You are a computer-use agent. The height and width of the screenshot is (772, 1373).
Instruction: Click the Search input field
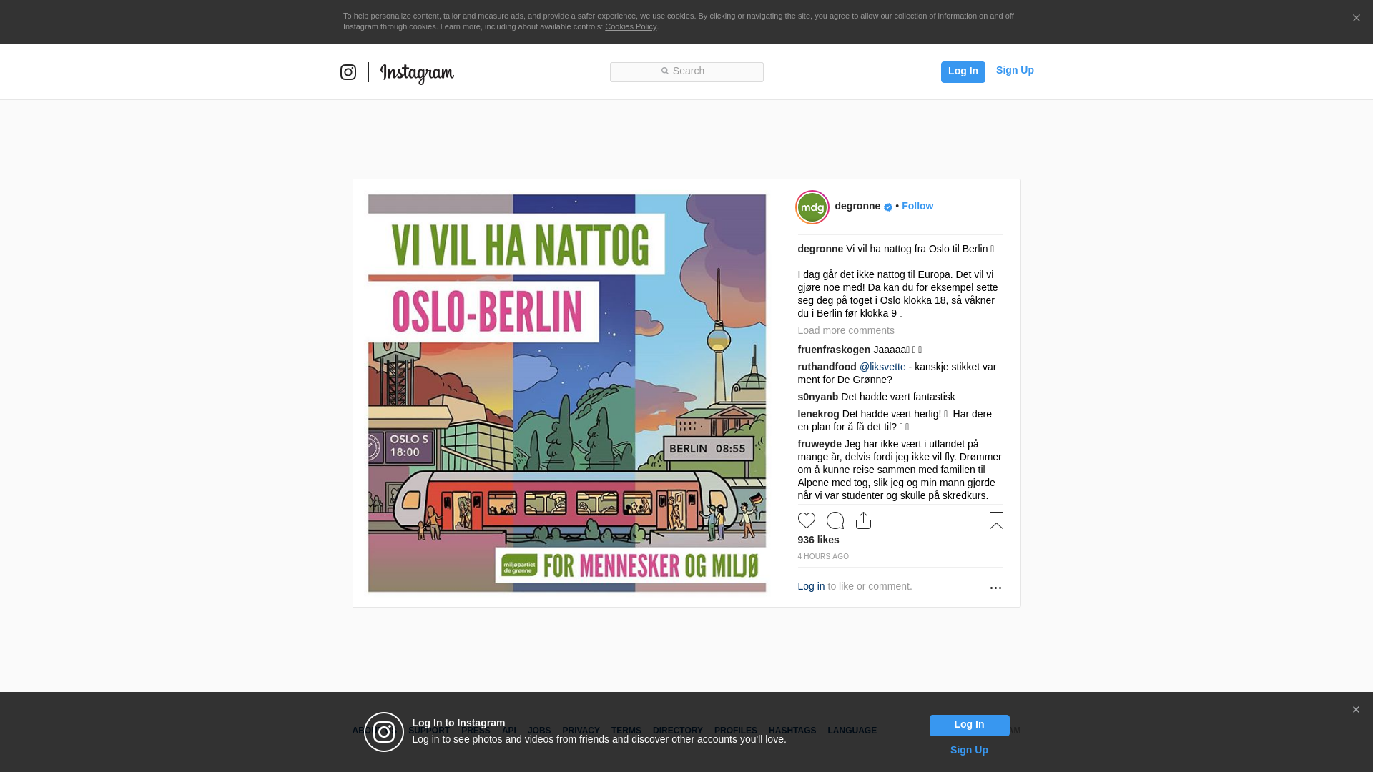point(686,71)
